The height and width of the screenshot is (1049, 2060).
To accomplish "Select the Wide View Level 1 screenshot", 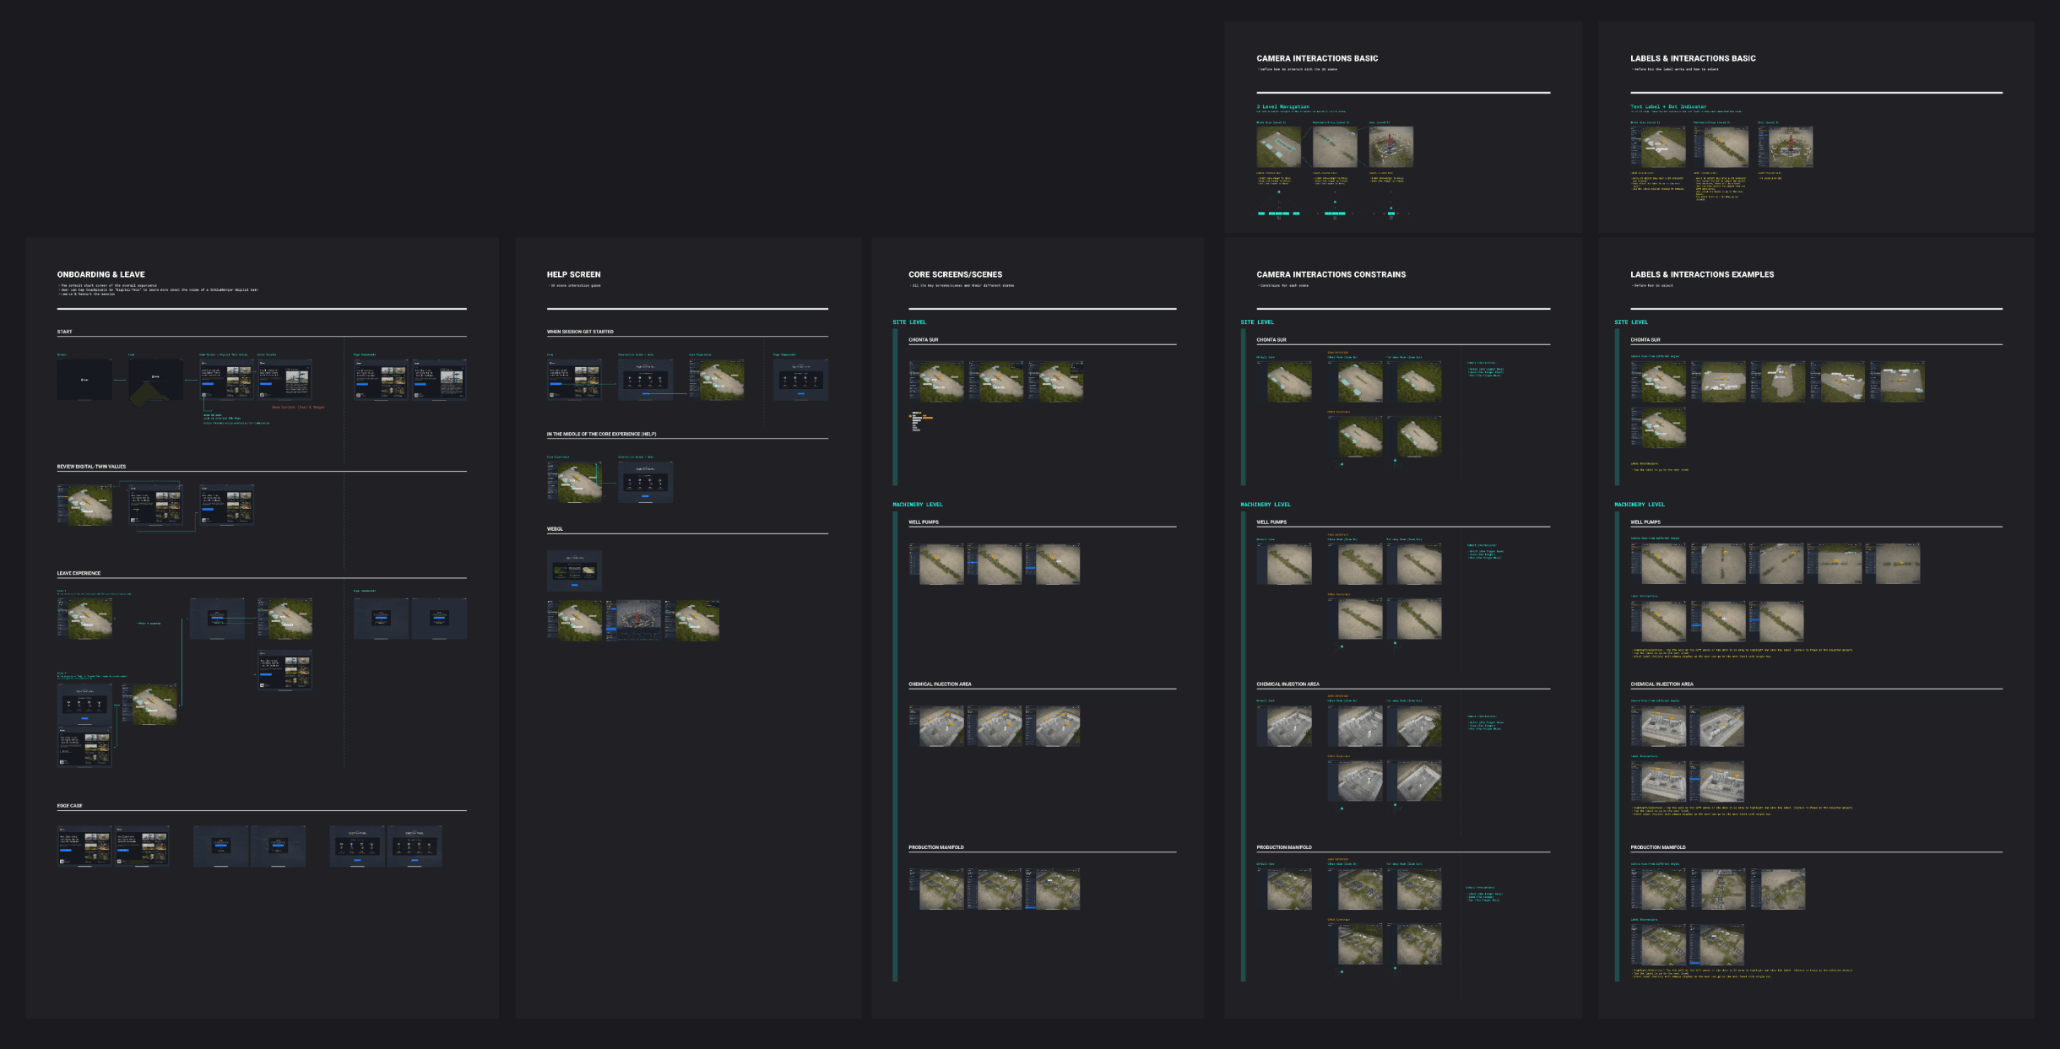I will 1278,146.
